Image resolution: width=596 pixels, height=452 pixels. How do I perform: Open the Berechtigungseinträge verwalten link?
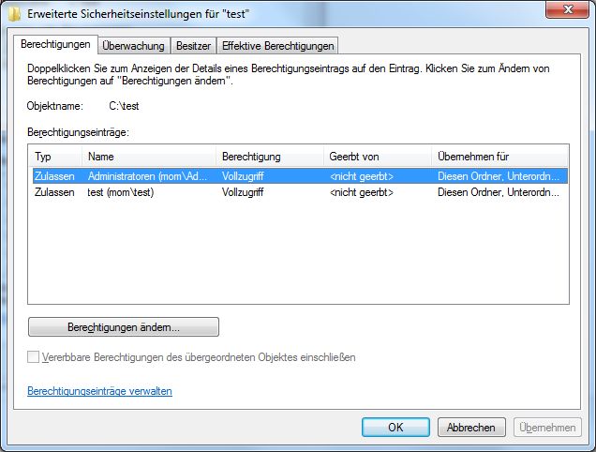[100, 391]
